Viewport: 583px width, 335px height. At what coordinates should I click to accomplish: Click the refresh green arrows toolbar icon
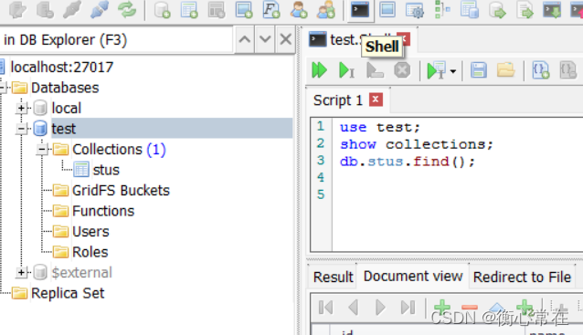(127, 10)
